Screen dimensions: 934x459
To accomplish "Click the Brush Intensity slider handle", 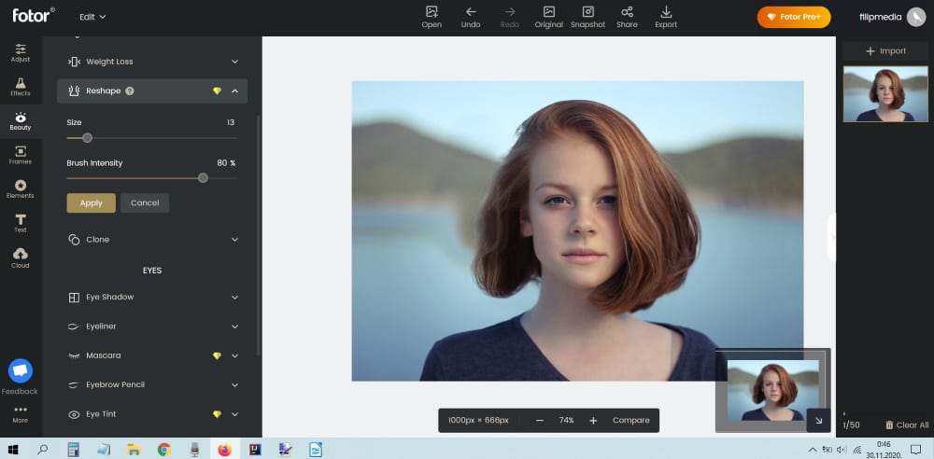I will [x=203, y=177].
